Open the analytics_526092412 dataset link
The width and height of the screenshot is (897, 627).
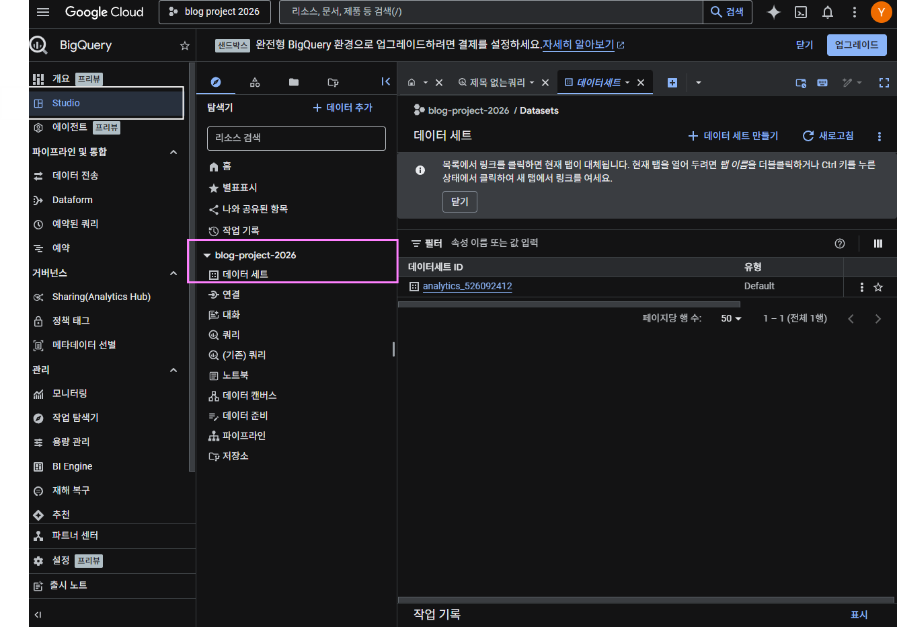[x=467, y=286]
